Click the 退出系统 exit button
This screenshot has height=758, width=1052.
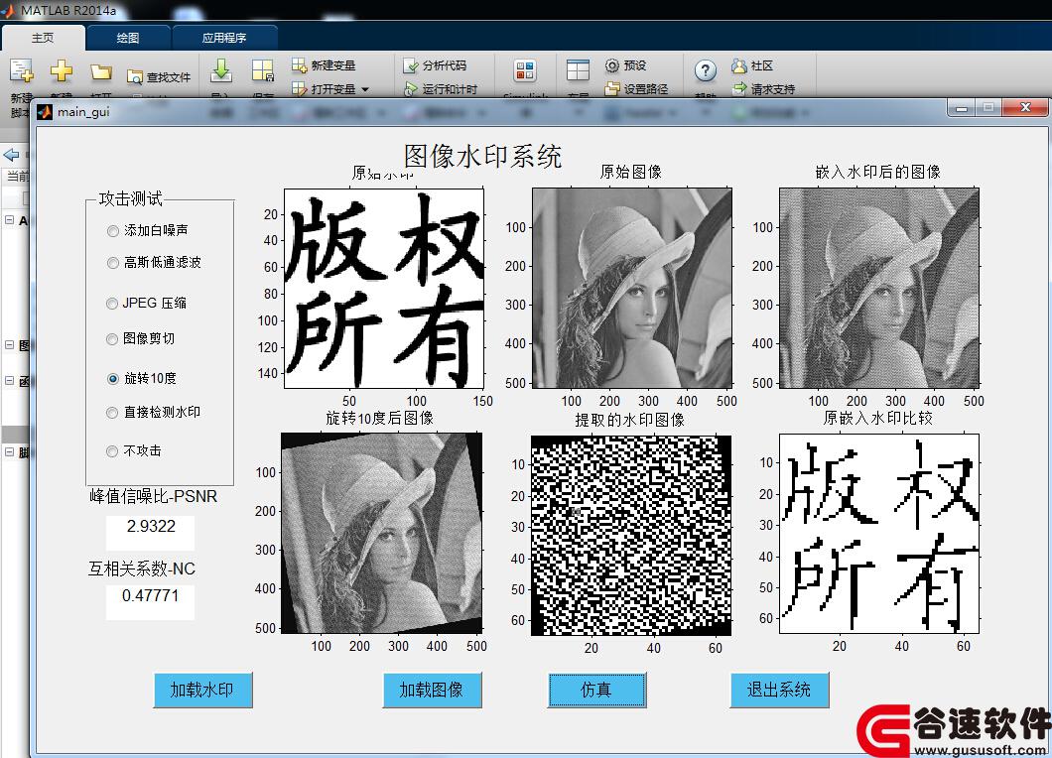tap(780, 691)
